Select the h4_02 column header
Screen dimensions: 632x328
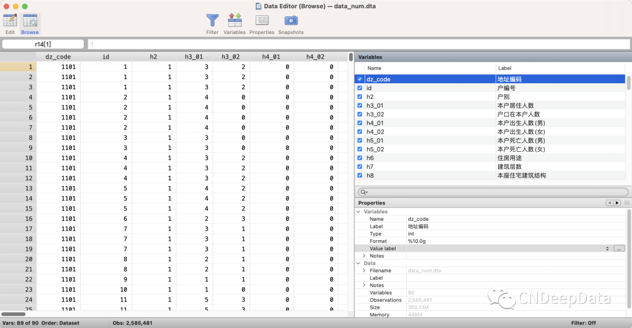[x=315, y=56]
